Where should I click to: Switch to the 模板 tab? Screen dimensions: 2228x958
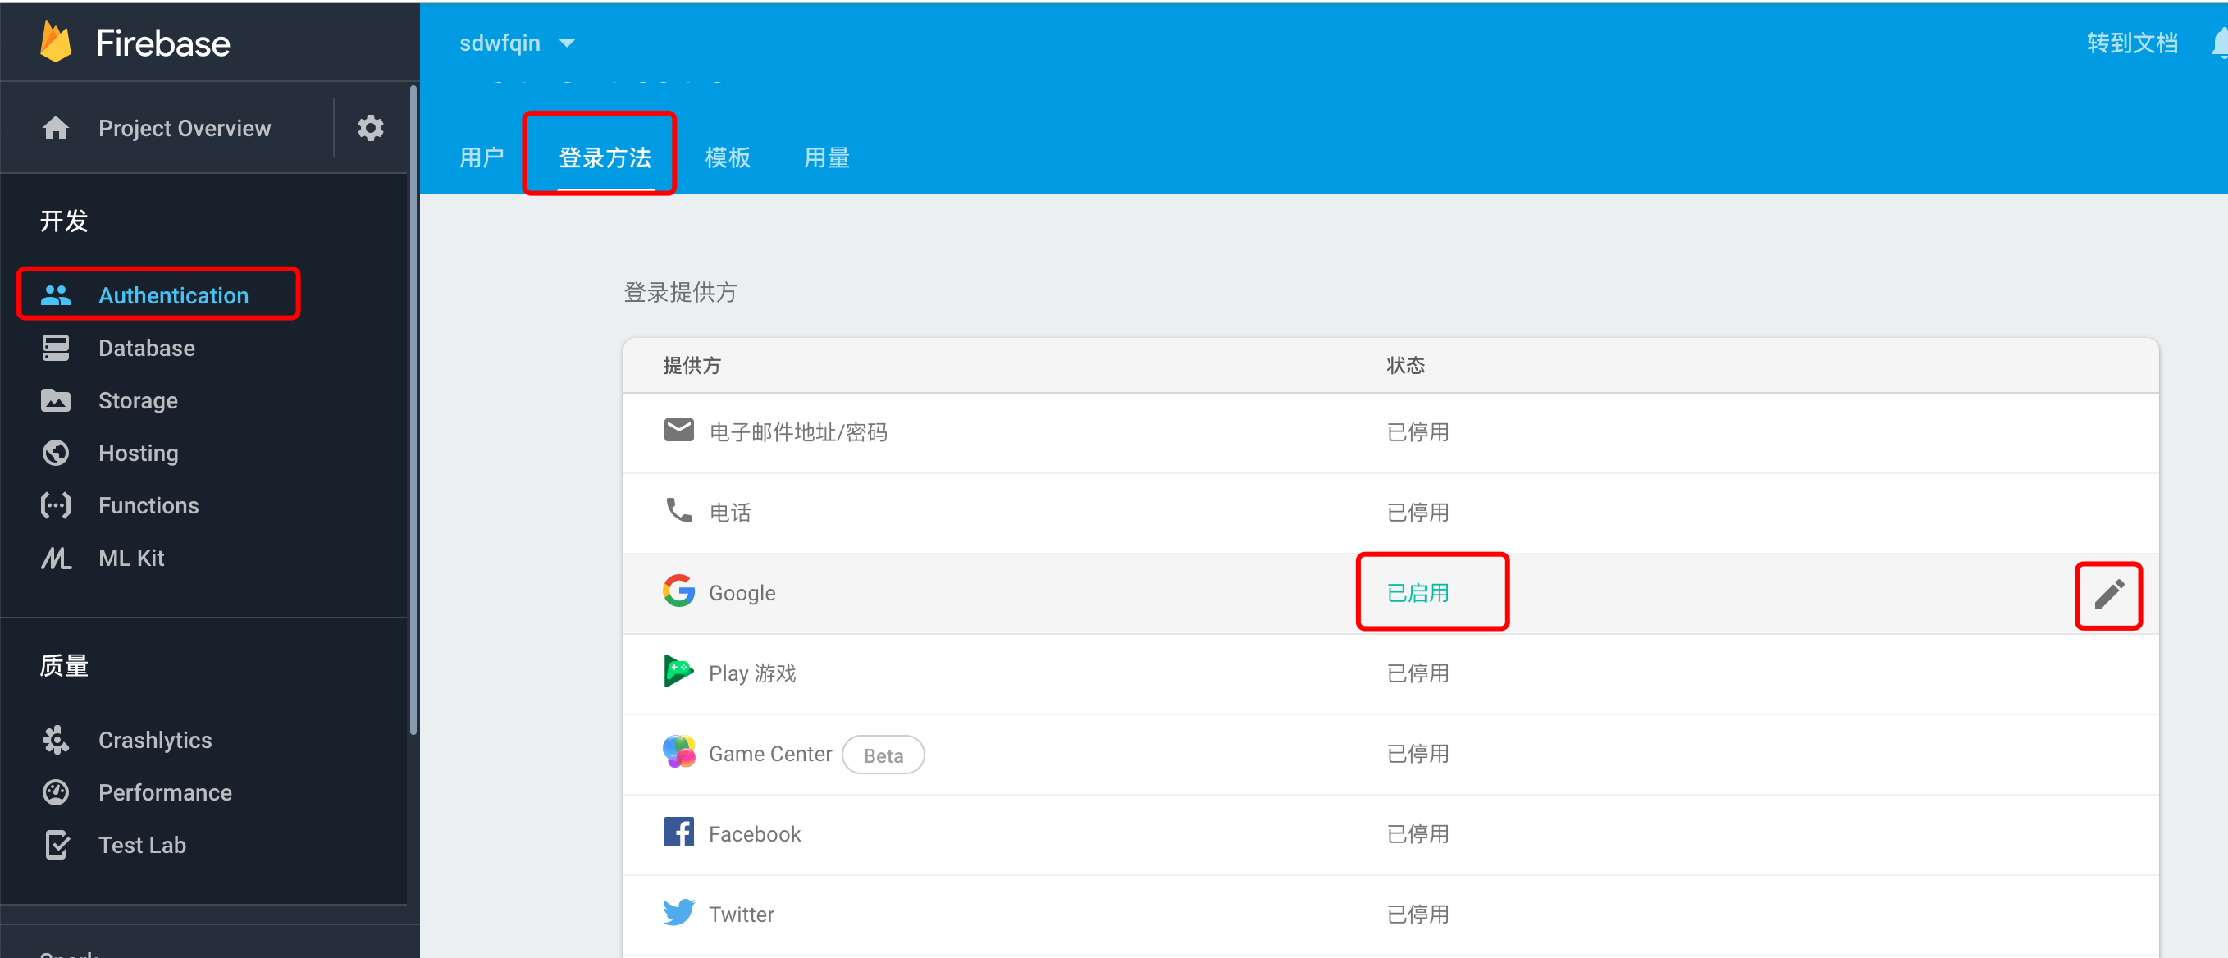tap(727, 157)
